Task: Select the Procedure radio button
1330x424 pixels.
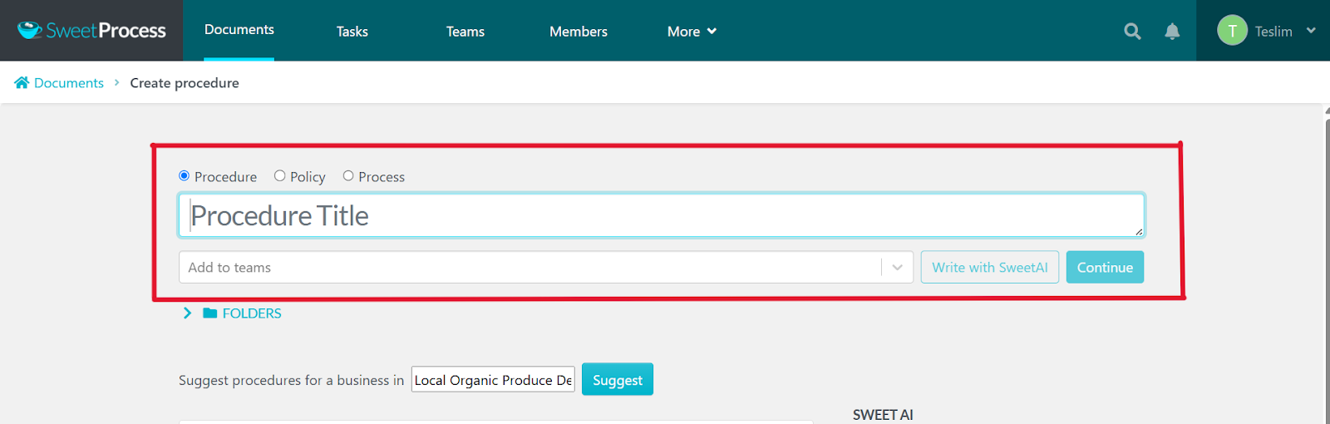Action: (x=184, y=175)
